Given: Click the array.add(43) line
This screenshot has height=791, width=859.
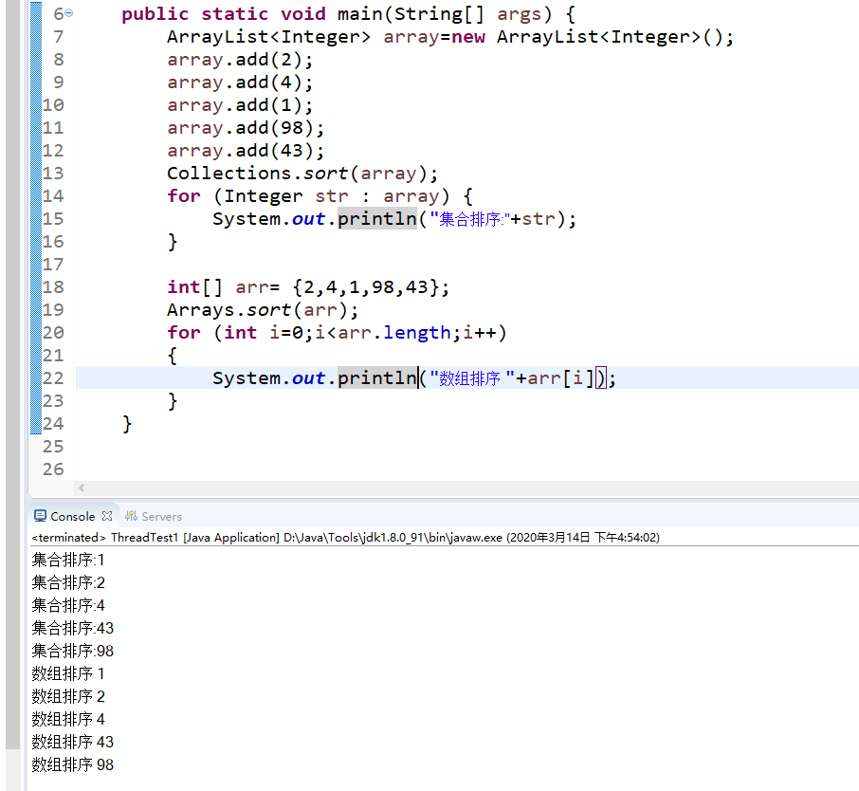Looking at the screenshot, I should coord(246,151).
